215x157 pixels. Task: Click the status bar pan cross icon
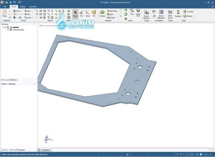[197, 154]
